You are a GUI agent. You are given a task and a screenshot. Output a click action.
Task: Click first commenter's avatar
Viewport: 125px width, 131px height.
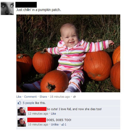pyautogui.click(x=22, y=111)
